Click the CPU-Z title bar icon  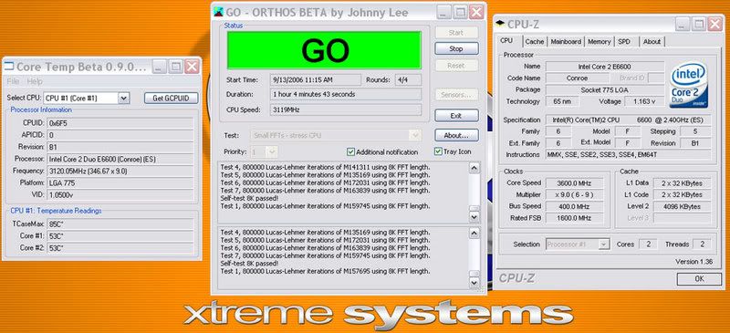coord(500,24)
